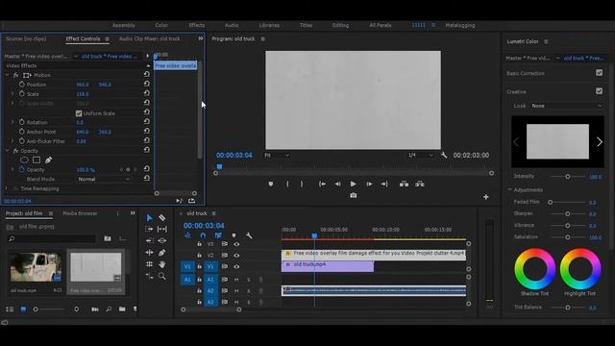Select the Zoom tool magnifier
Image resolution: width=615 pixels, height=346 pixels.
162,276
